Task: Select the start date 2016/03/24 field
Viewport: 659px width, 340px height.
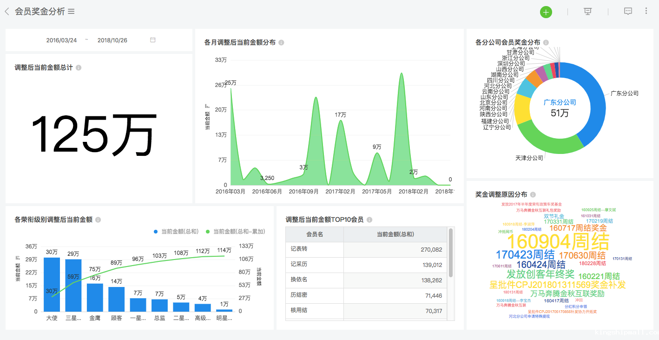Action: click(61, 40)
